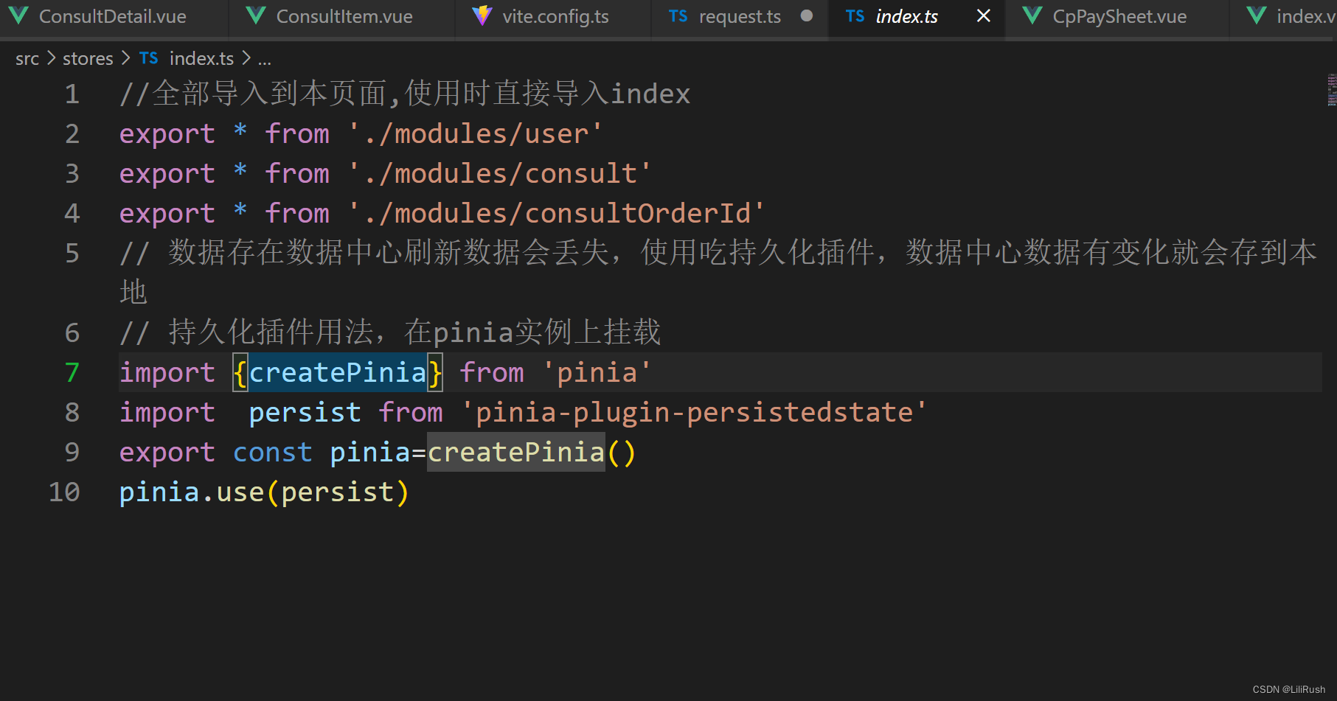Click the unsaved changes dot on request.ts
This screenshot has width=1337, height=701.
pos(807,16)
